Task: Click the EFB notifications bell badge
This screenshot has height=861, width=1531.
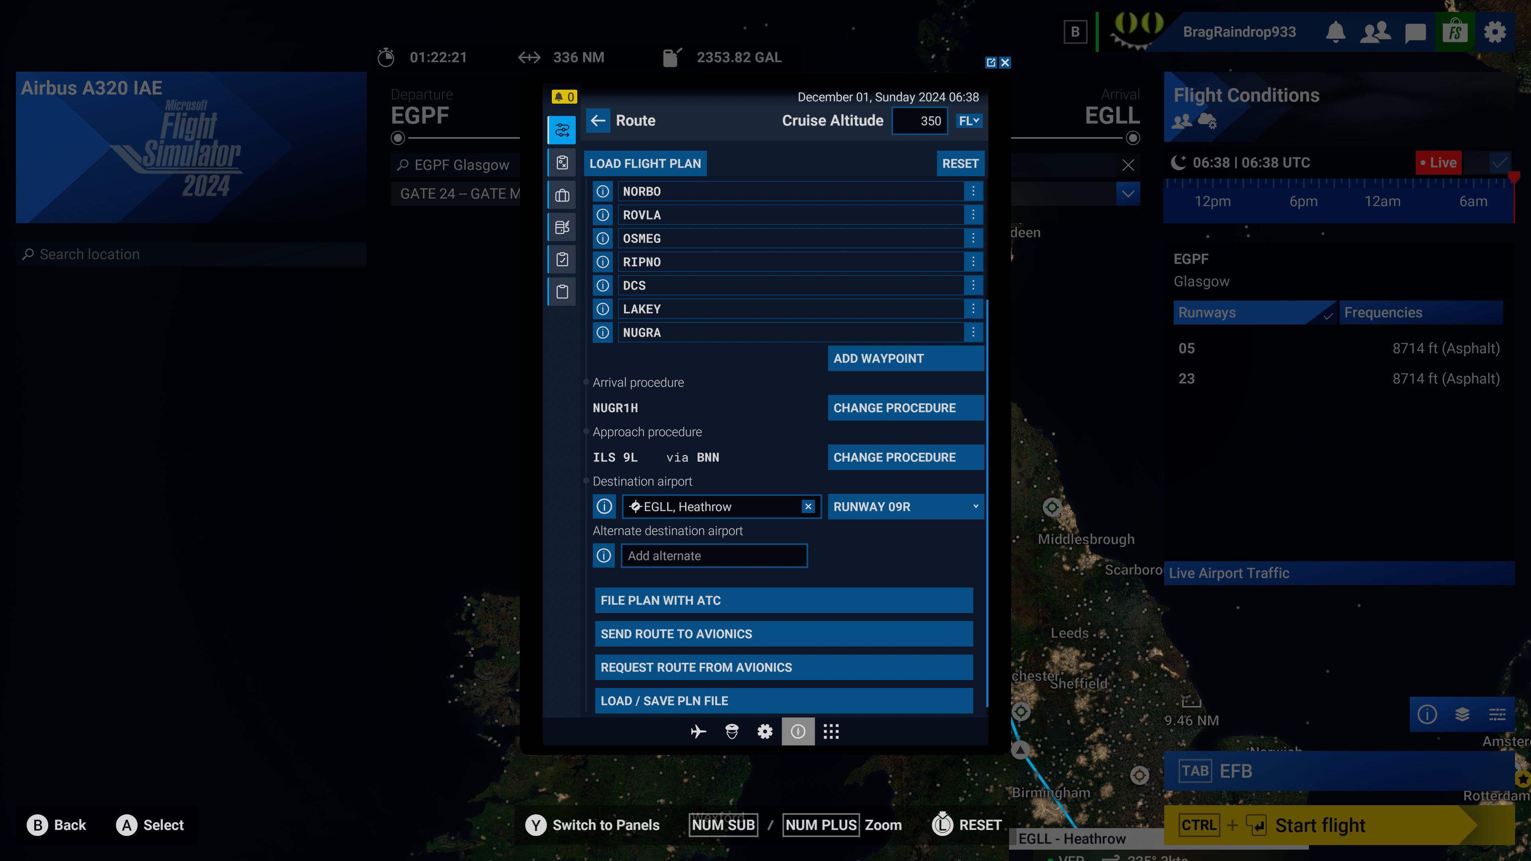Action: [563, 96]
